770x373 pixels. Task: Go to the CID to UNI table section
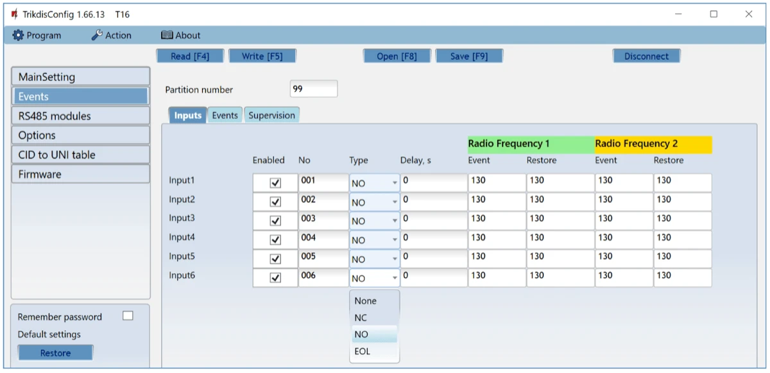coord(80,155)
